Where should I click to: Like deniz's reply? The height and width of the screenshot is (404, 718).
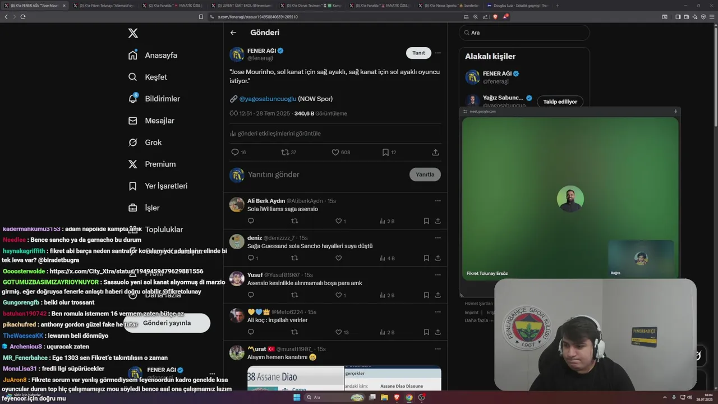(338, 258)
